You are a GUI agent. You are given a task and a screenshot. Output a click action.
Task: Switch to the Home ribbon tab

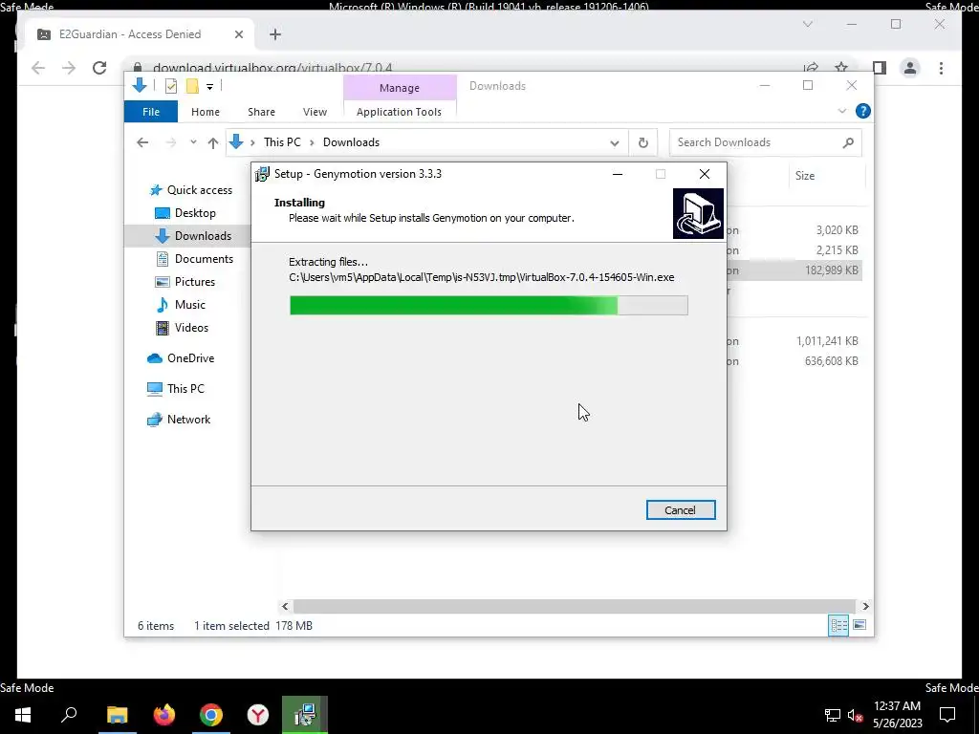(x=206, y=112)
